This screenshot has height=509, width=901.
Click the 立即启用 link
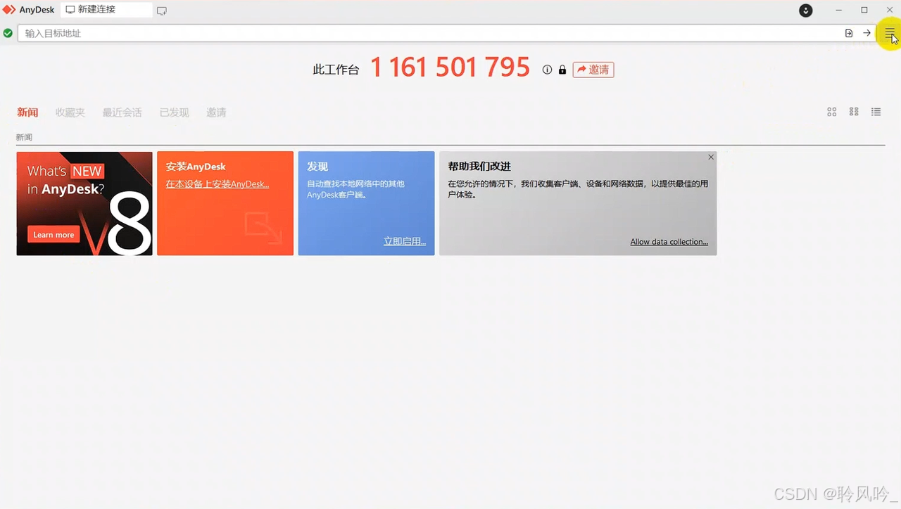pos(405,241)
